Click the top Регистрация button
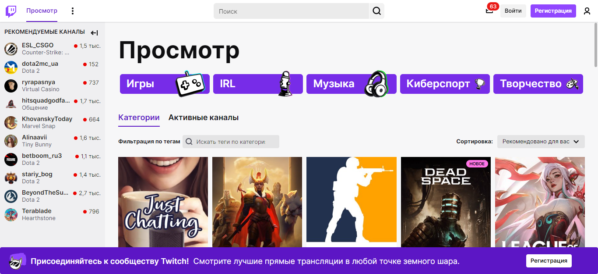This screenshot has width=598, height=274. click(553, 11)
